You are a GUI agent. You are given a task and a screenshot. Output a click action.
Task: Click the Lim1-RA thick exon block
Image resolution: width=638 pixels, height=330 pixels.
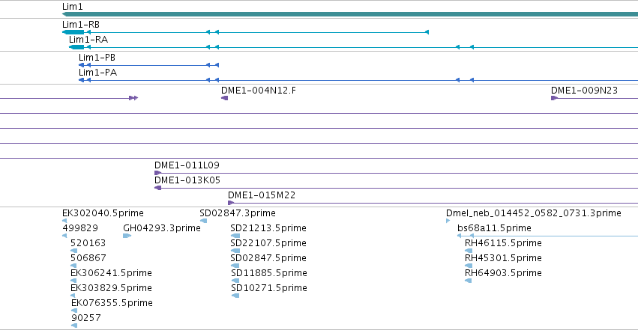pos(76,47)
